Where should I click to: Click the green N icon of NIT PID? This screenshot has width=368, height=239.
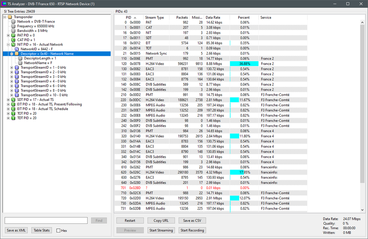click(13, 45)
